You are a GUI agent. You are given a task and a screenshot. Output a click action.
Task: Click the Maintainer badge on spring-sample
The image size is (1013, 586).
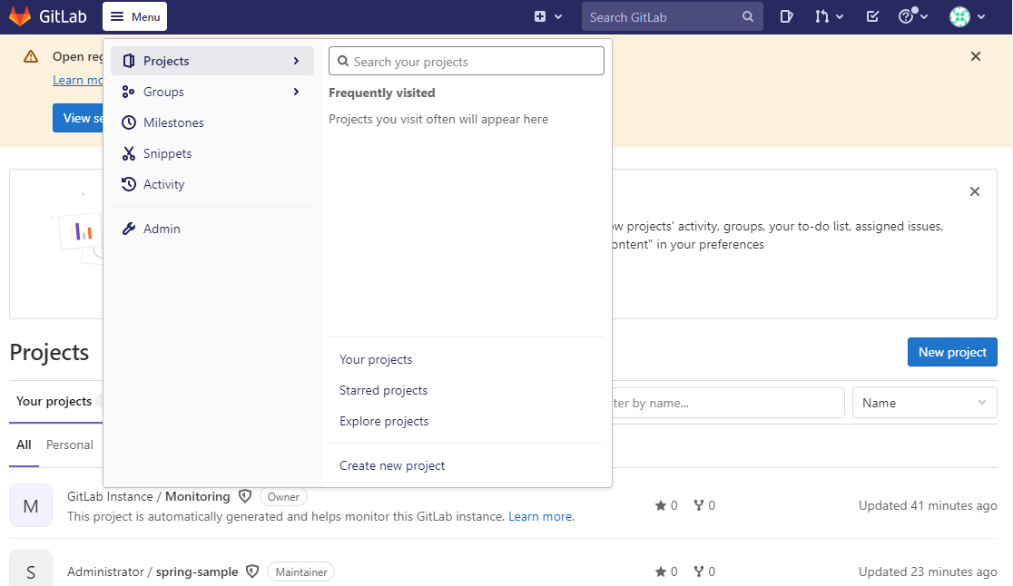pyautogui.click(x=301, y=571)
